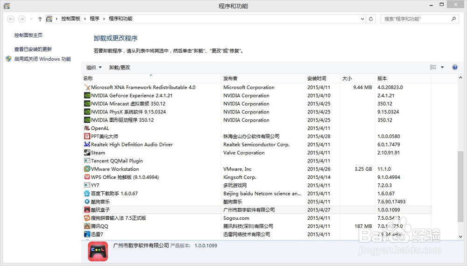Click the YY7 program icon
This screenshot has width=467, height=266.
[x=87, y=185]
